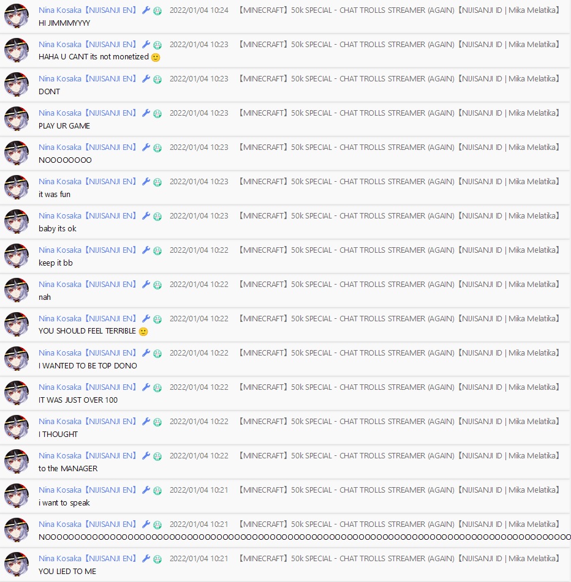This screenshot has height=582, width=571.
Task: Click smiley emoji after 'its not monetized'
Action: (156, 57)
